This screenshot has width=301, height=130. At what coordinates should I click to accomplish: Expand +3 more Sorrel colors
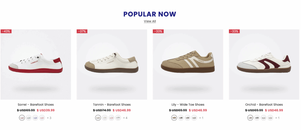point(49,118)
